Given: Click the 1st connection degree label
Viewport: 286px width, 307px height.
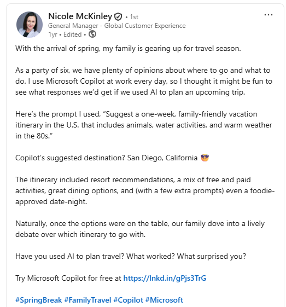Looking at the screenshot, I should pos(134,17).
